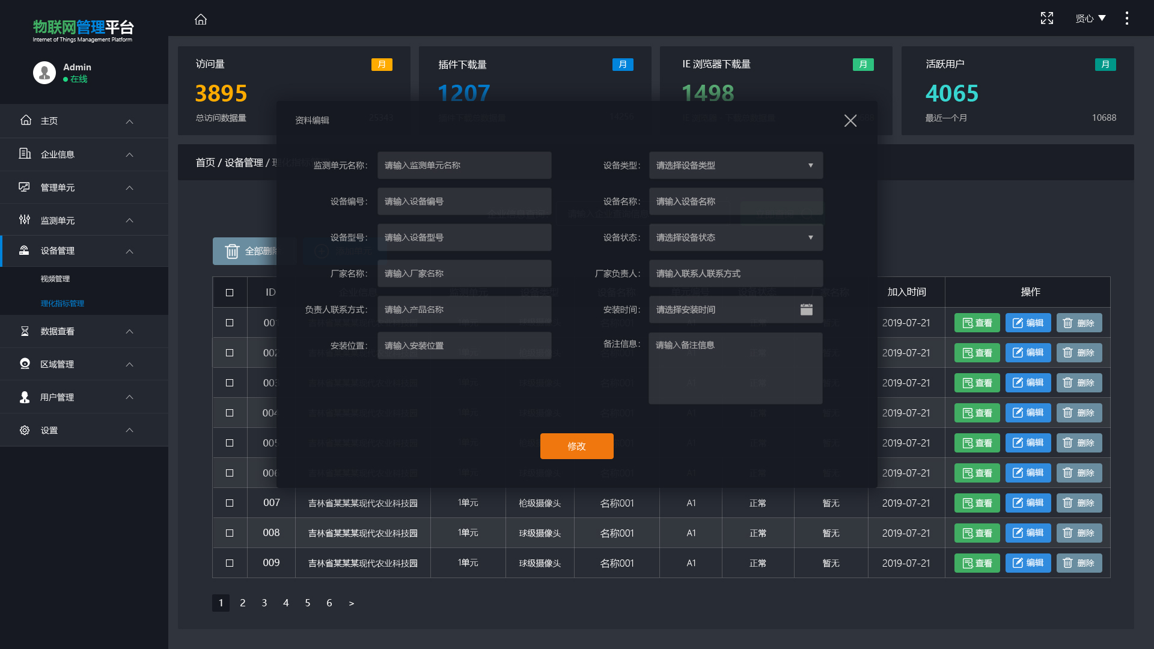
Task: Open the calendar icon for 安装时间
Action: point(807,309)
